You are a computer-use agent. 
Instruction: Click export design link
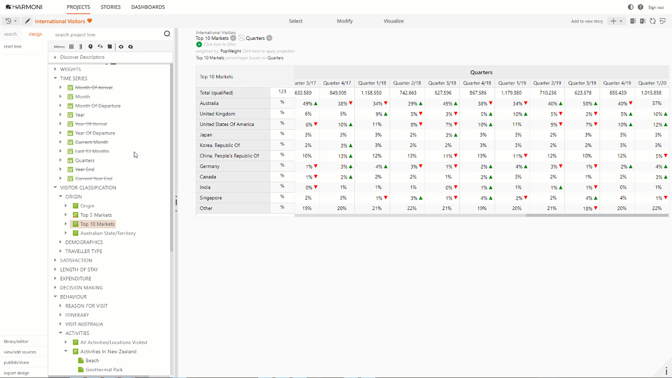[x=16, y=373]
